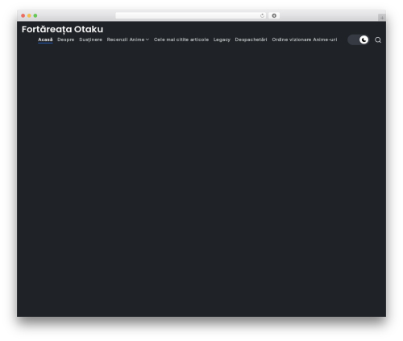The image size is (403, 341).
Task: Minimize the window with yellow button
Action: pyautogui.click(x=29, y=15)
